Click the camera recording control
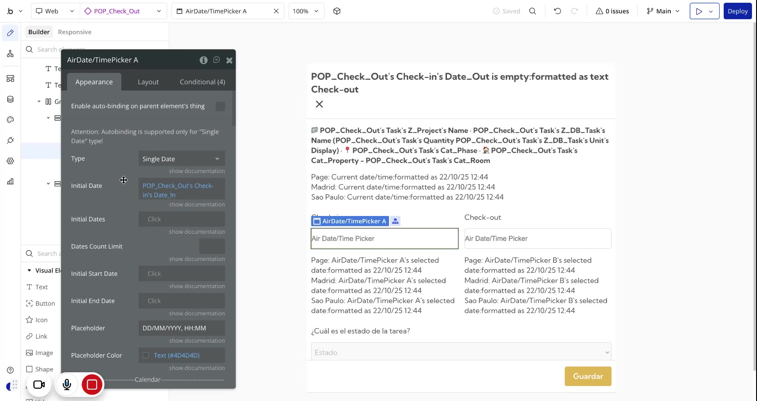The height and width of the screenshot is (401, 757). (x=39, y=385)
